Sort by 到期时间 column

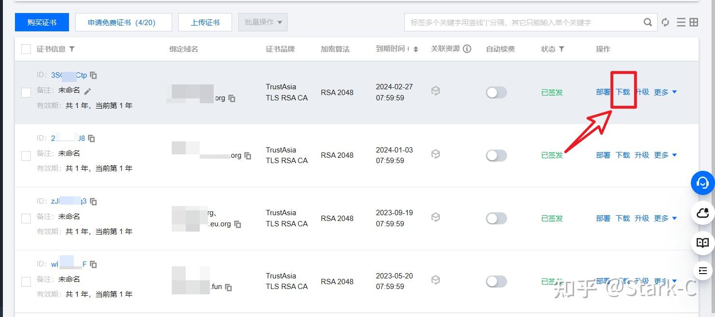coord(415,49)
